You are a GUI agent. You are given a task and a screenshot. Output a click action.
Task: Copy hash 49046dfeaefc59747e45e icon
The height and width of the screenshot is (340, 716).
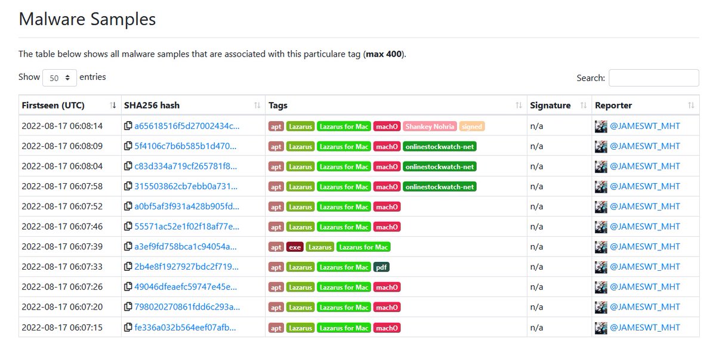click(128, 288)
